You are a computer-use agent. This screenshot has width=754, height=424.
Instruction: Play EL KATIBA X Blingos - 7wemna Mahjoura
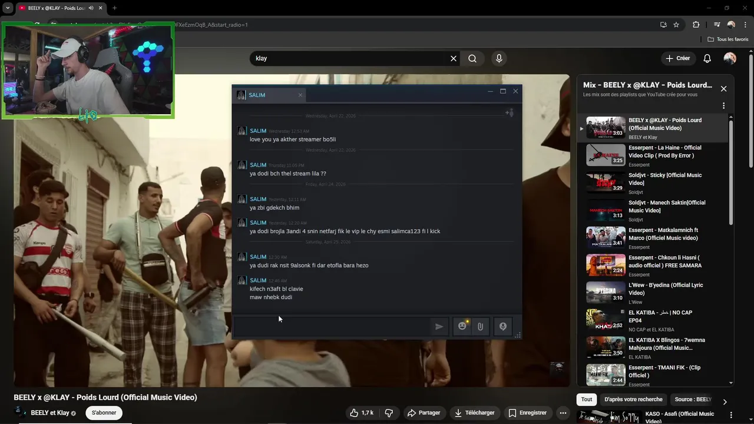pos(654,348)
